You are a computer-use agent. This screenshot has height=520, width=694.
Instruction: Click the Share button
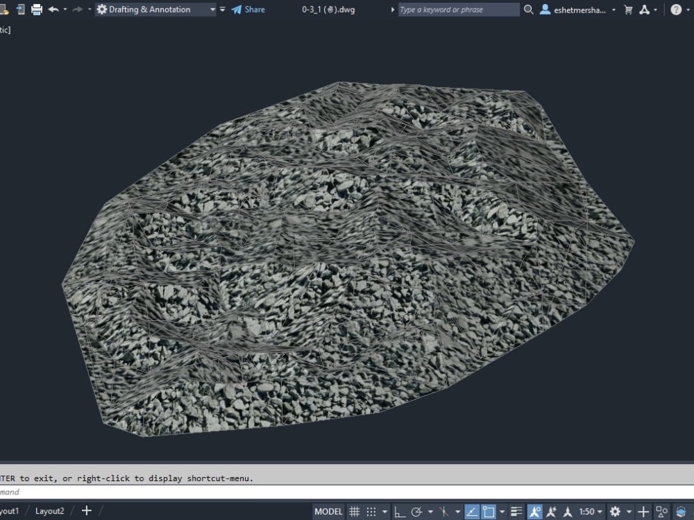point(248,9)
